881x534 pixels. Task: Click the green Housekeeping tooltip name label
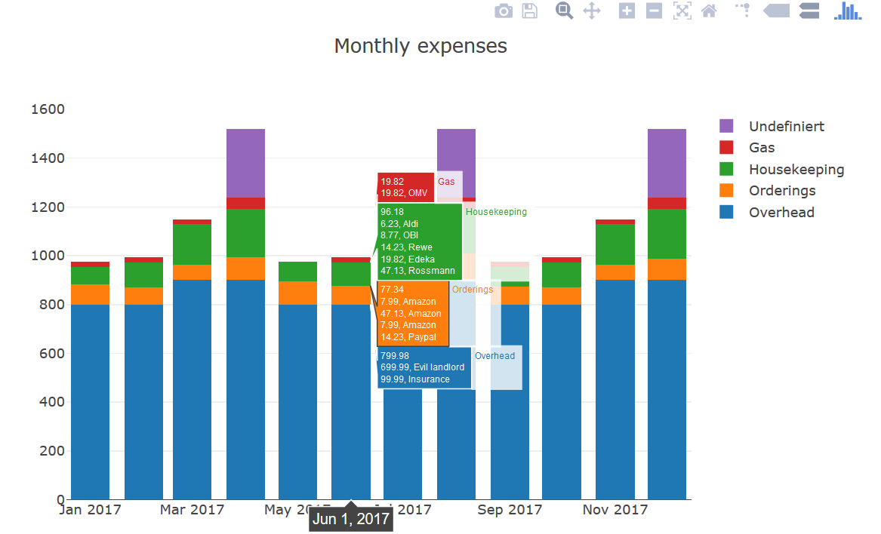pyautogui.click(x=496, y=212)
